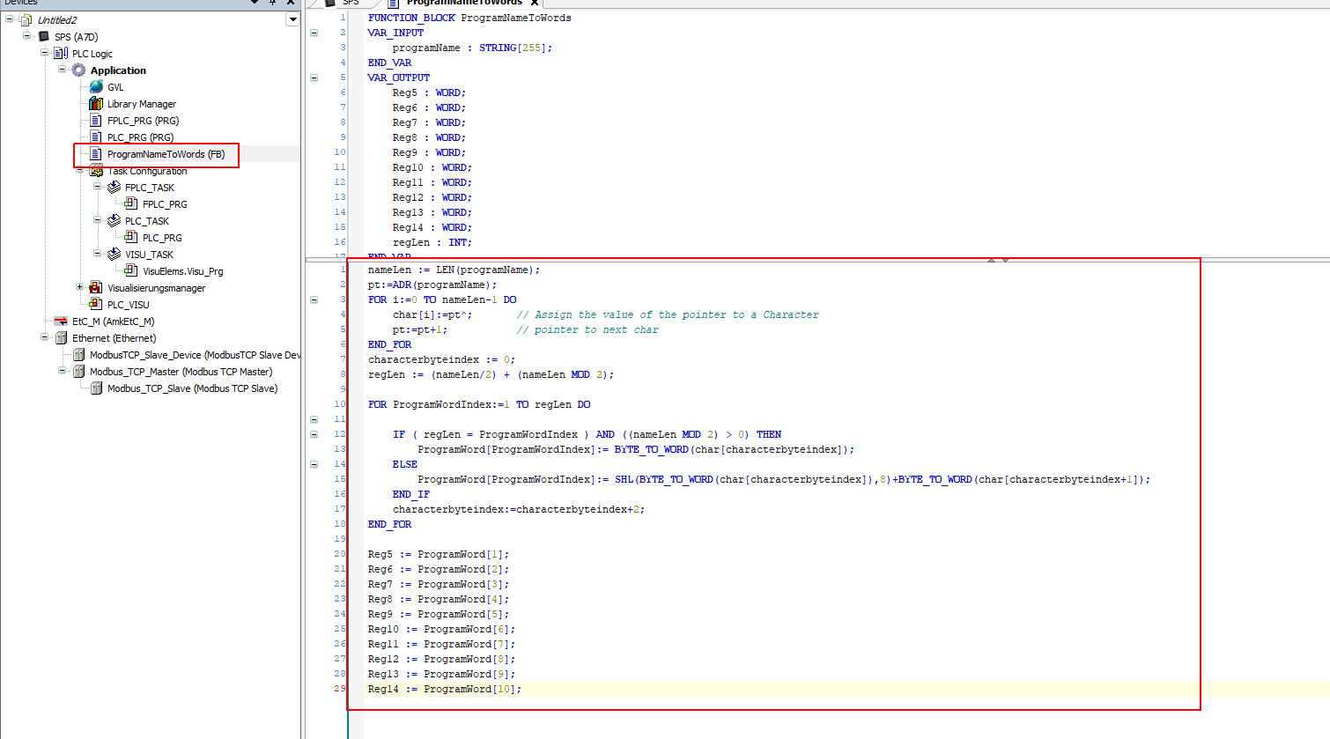
Task: Select the ProgramNameToWords editor tab
Action: (x=464, y=3)
